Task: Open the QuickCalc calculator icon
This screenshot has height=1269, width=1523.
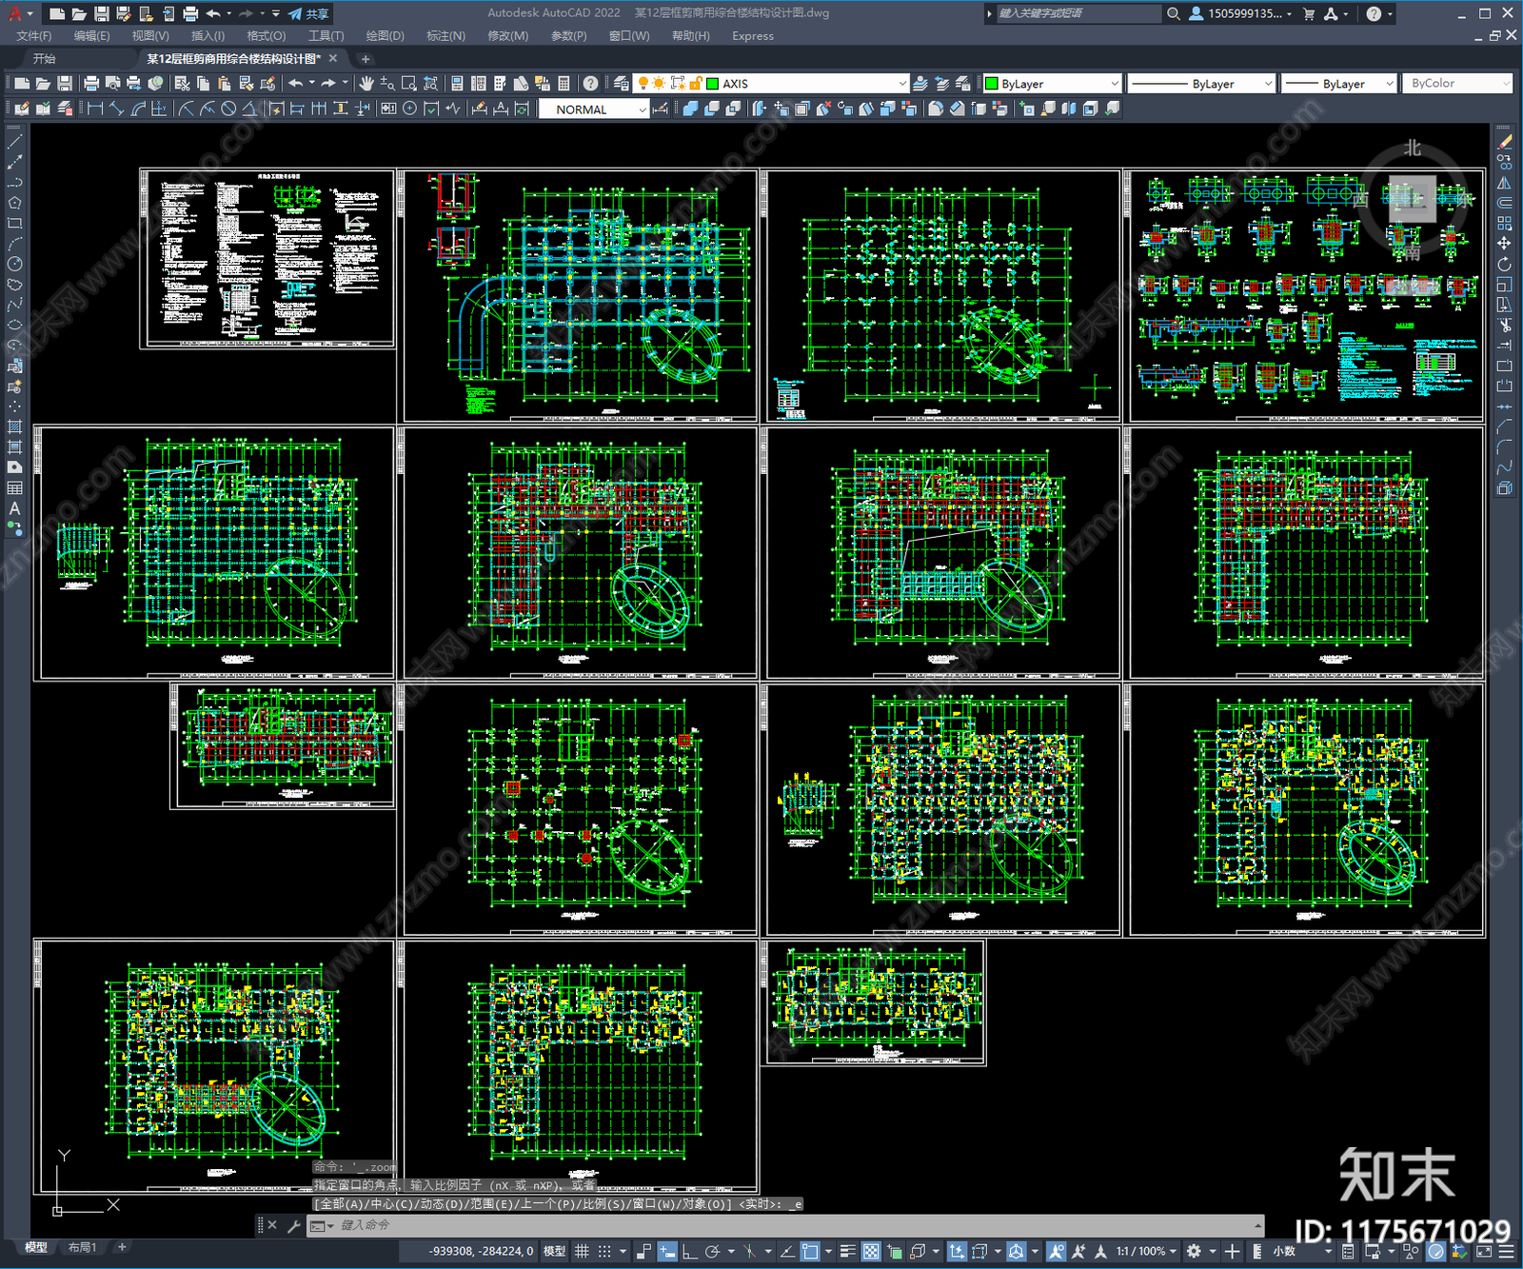Action: [564, 84]
